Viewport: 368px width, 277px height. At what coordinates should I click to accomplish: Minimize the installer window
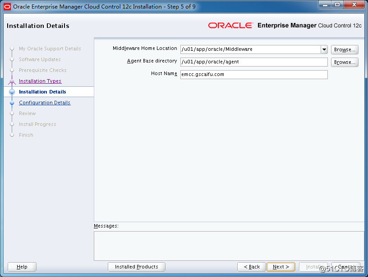pyautogui.click(x=325, y=5)
